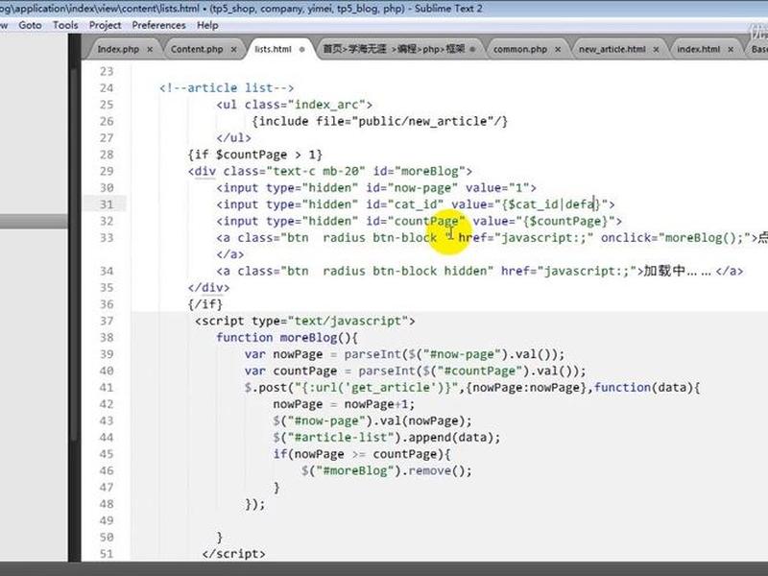This screenshot has width=768, height=576.
Task: Click the nowPage = nowPage+1 statement
Action: pyautogui.click(x=344, y=404)
